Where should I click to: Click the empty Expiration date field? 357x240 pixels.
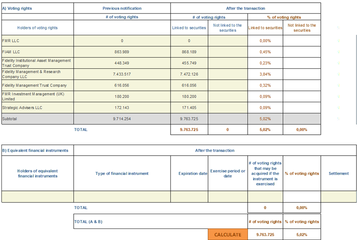tap(189, 196)
